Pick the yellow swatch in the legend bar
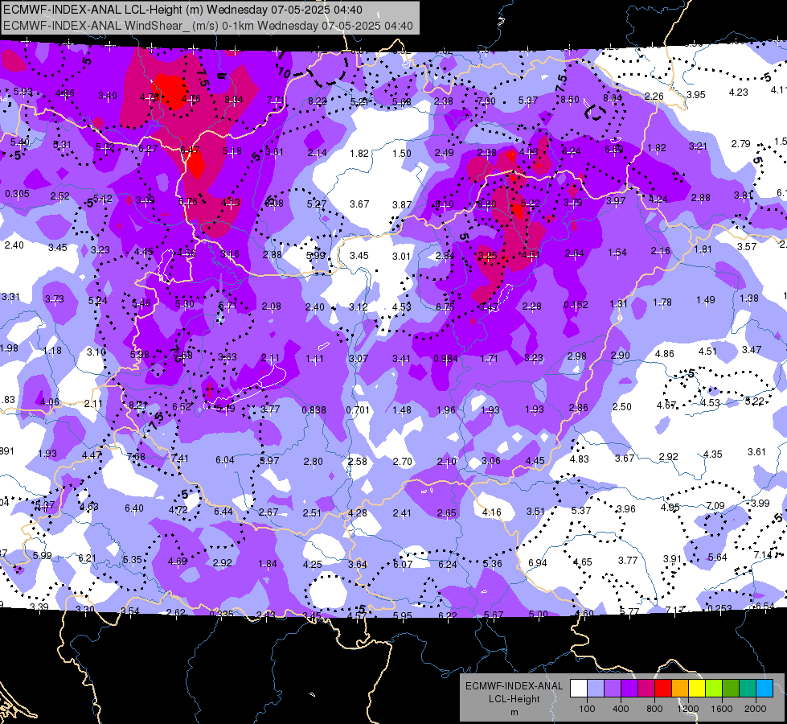The width and height of the screenshot is (787, 724). click(697, 689)
